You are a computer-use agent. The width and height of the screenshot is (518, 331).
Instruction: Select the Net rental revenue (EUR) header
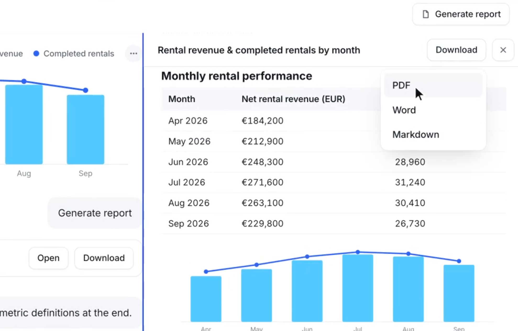293,99
